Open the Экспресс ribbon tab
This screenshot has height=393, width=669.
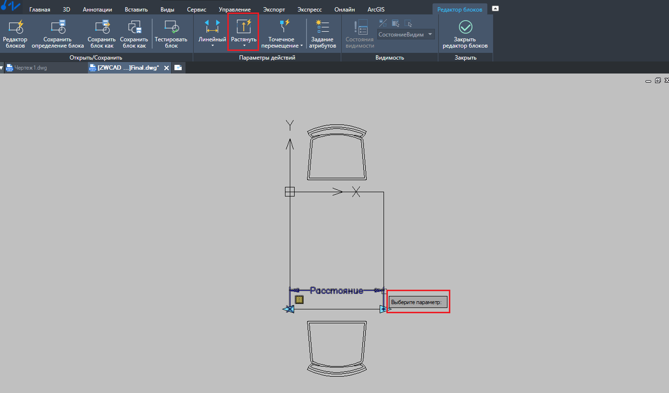click(310, 10)
